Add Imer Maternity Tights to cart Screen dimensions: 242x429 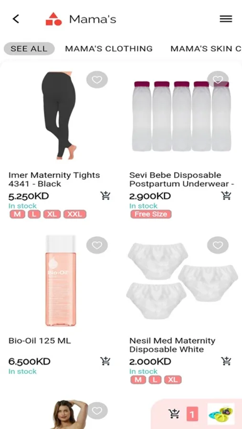point(105,195)
